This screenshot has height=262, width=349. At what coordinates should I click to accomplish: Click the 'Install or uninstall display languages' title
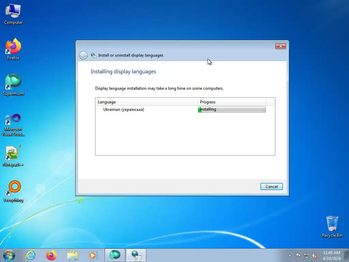(131, 55)
